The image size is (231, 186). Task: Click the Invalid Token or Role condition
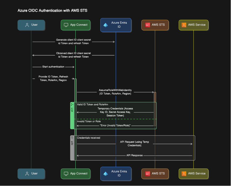pos(89,121)
